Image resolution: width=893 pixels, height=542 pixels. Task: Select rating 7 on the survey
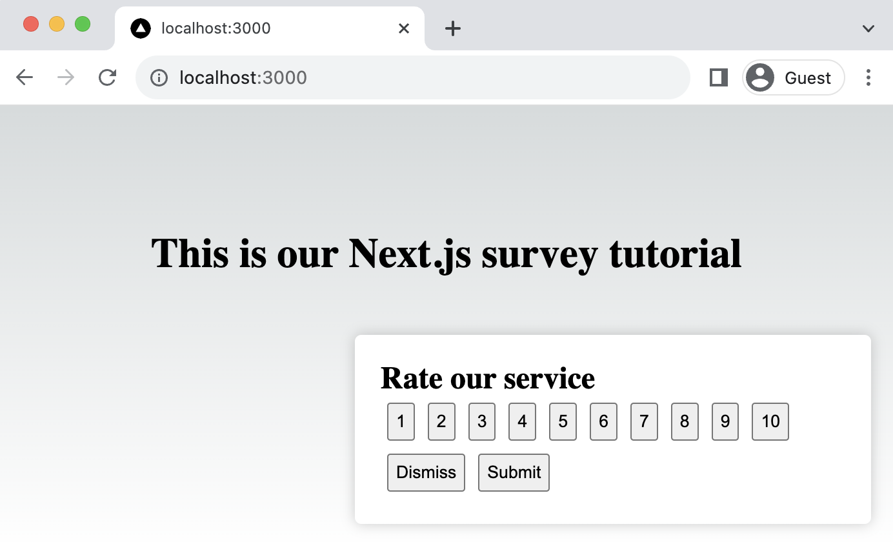(x=644, y=421)
